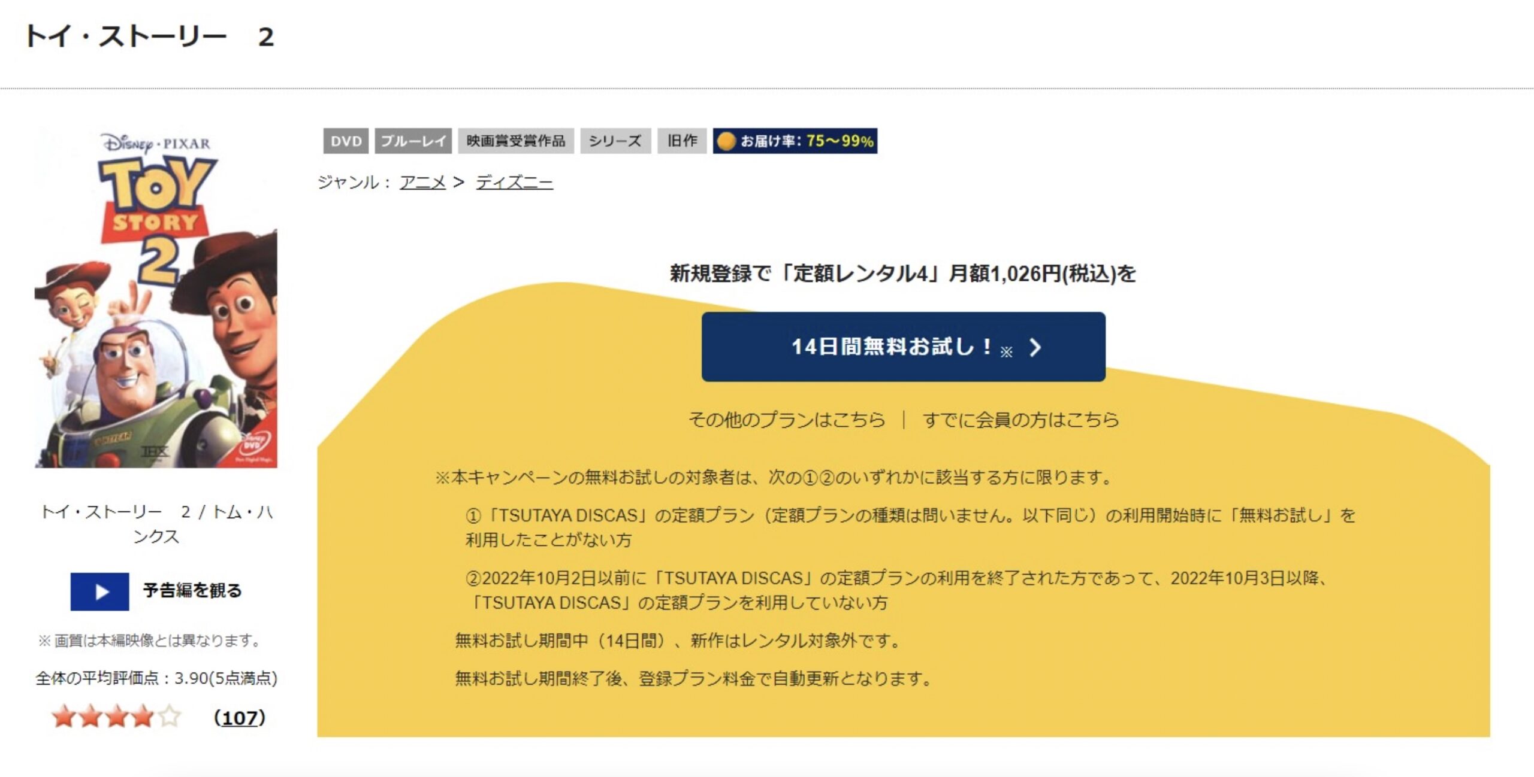Click the star rating icons
Screen dimensions: 1534x777
[116, 717]
